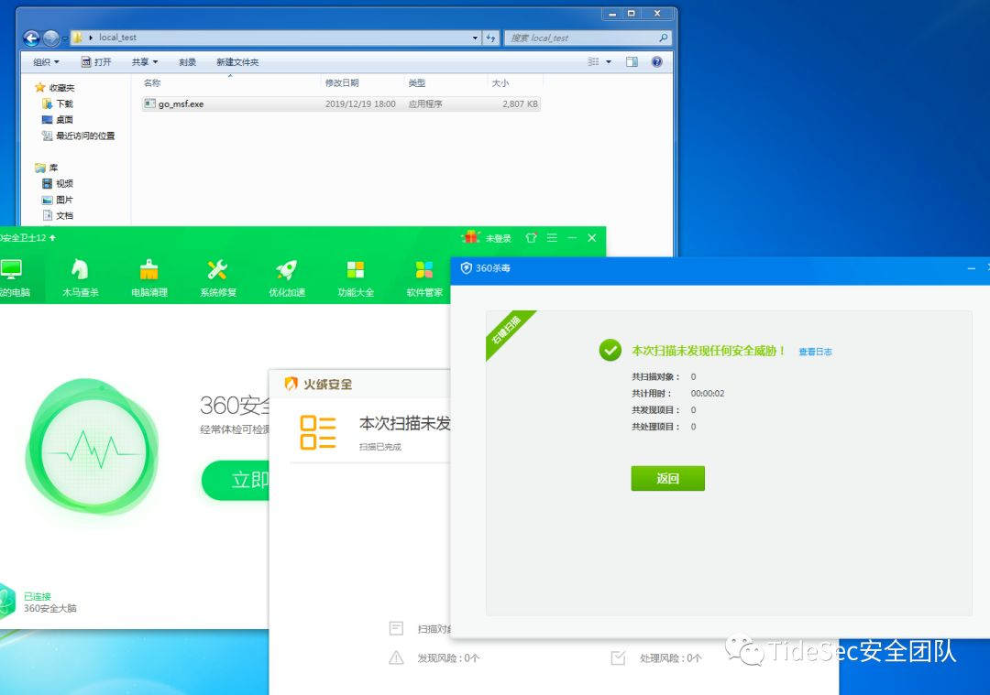Click the 360杀毒 shield logo

tap(466, 268)
